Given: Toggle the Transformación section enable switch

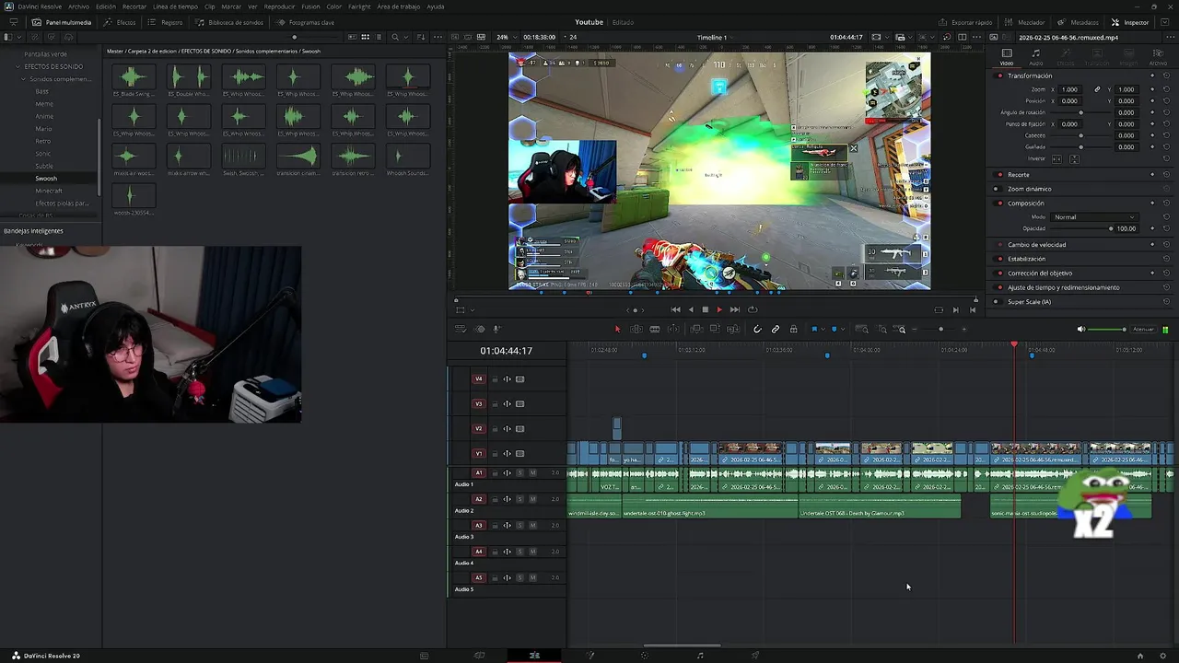Looking at the screenshot, I should point(999,76).
